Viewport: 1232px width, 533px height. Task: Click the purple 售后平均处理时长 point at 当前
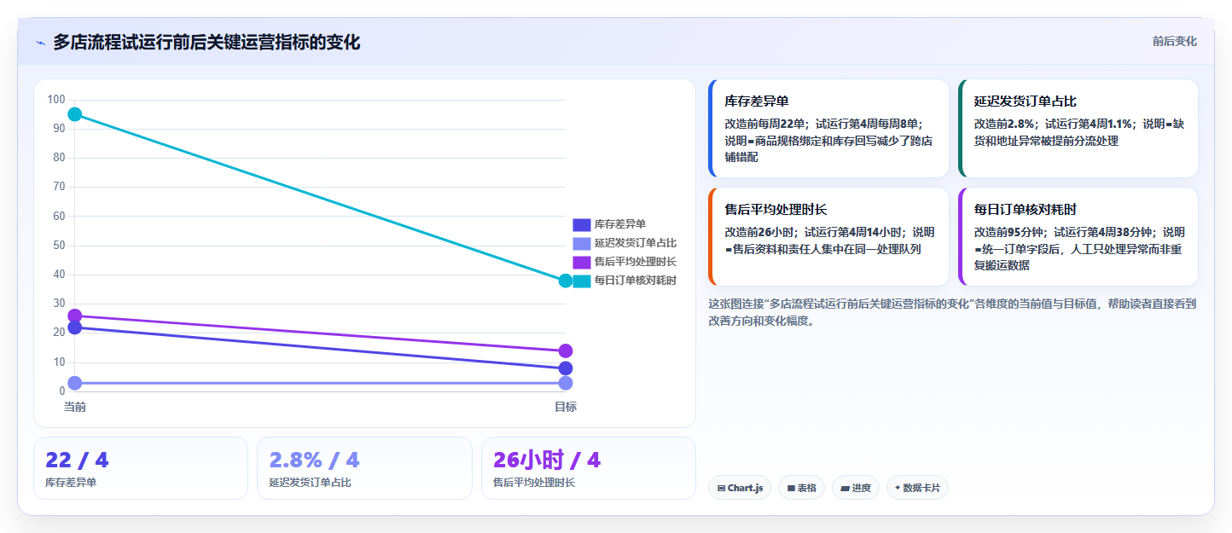coord(75,316)
